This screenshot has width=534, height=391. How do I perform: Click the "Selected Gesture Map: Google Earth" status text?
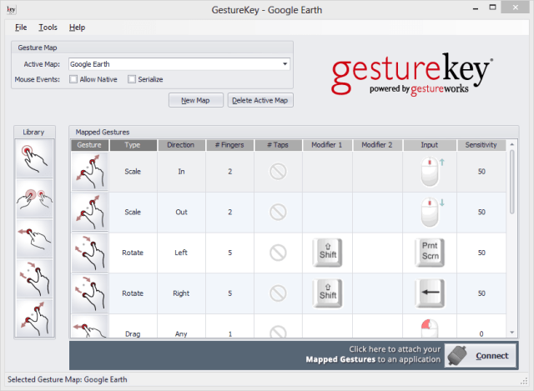[68, 379]
